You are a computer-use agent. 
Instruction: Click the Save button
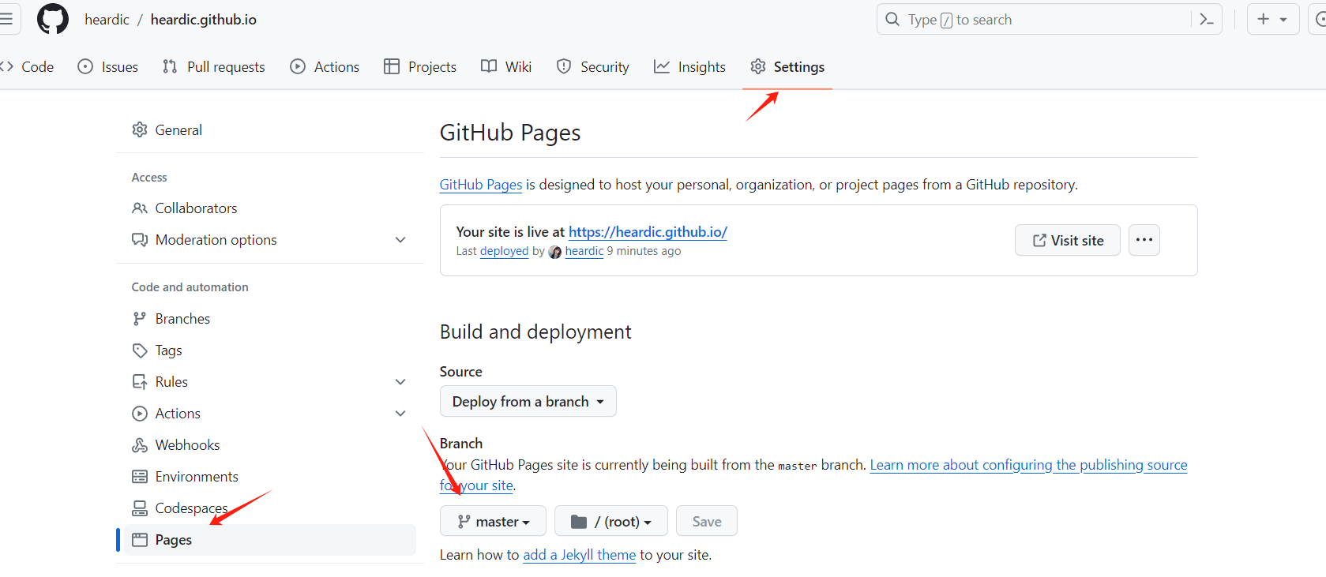[x=707, y=521]
